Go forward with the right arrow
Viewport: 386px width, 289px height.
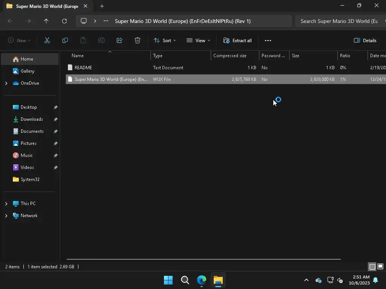(28, 21)
